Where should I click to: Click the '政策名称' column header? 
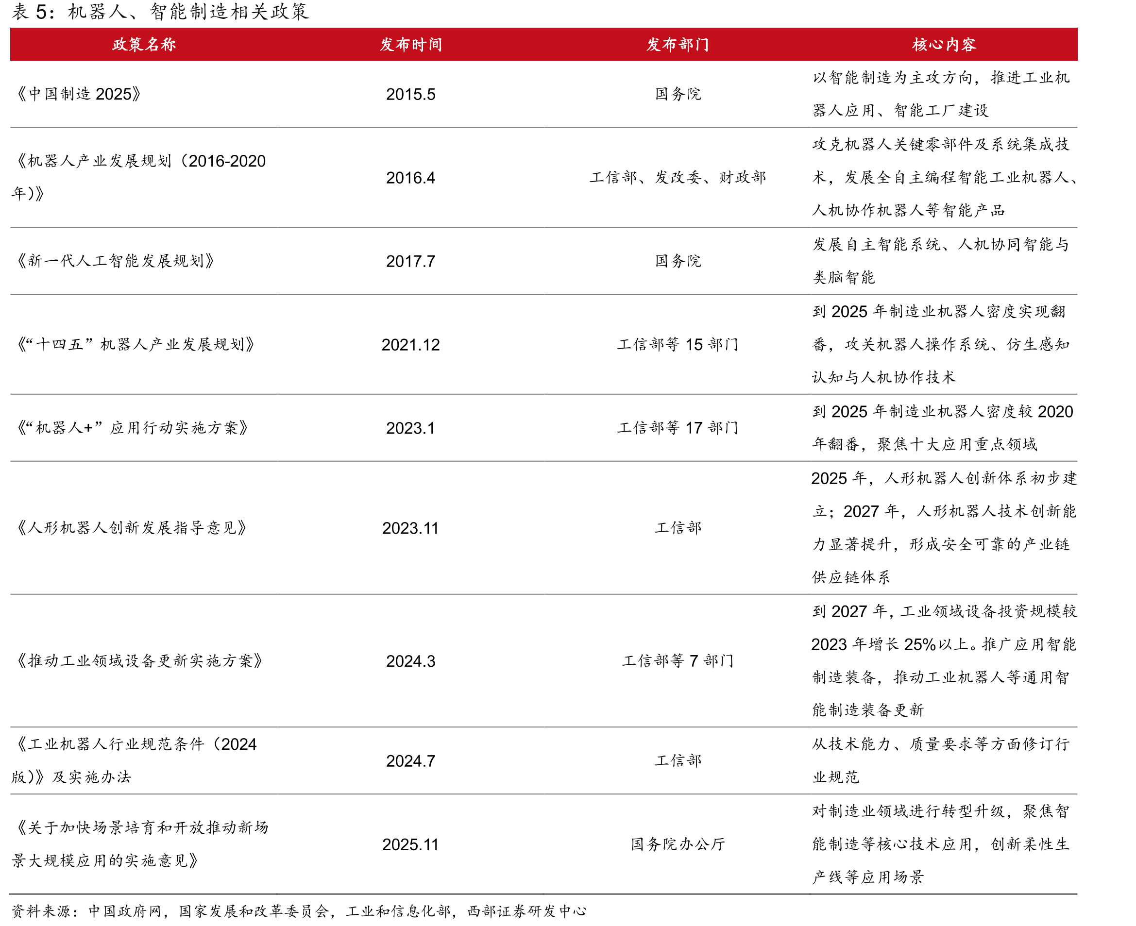tap(144, 44)
